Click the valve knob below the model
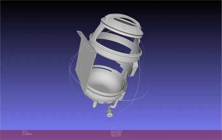Image resolution: width=222 pixels, height=140 pixels. 110,114
